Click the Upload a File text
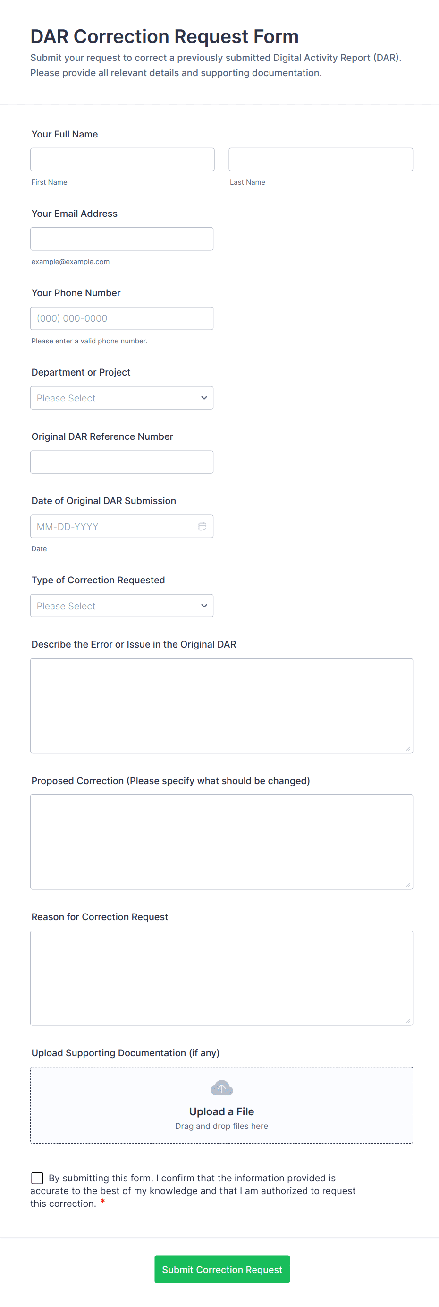Viewport: 439px width, 1307px height. pos(221,1111)
